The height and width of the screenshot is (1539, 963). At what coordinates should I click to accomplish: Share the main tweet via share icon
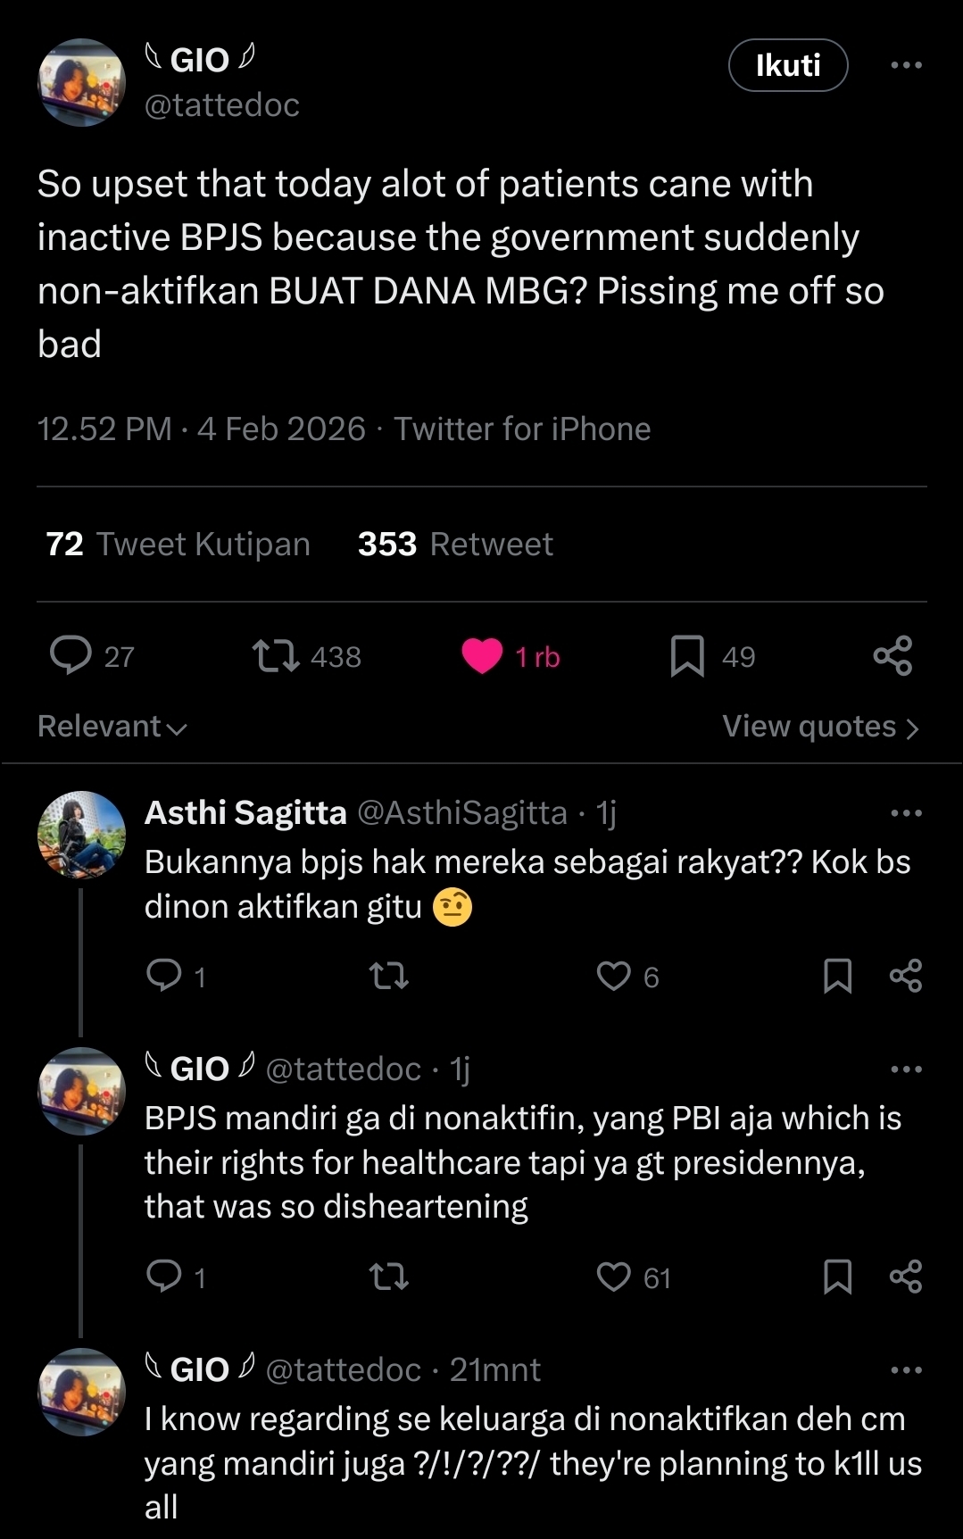(x=892, y=655)
